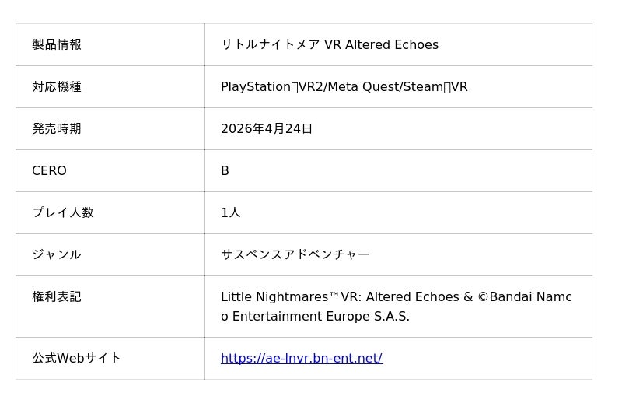The height and width of the screenshot is (403, 622).
Task: Select the 1人 player count value
Action: (231, 212)
